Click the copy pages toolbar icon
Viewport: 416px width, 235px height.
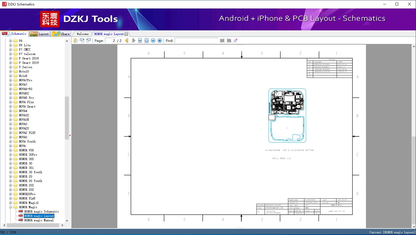coord(75,40)
